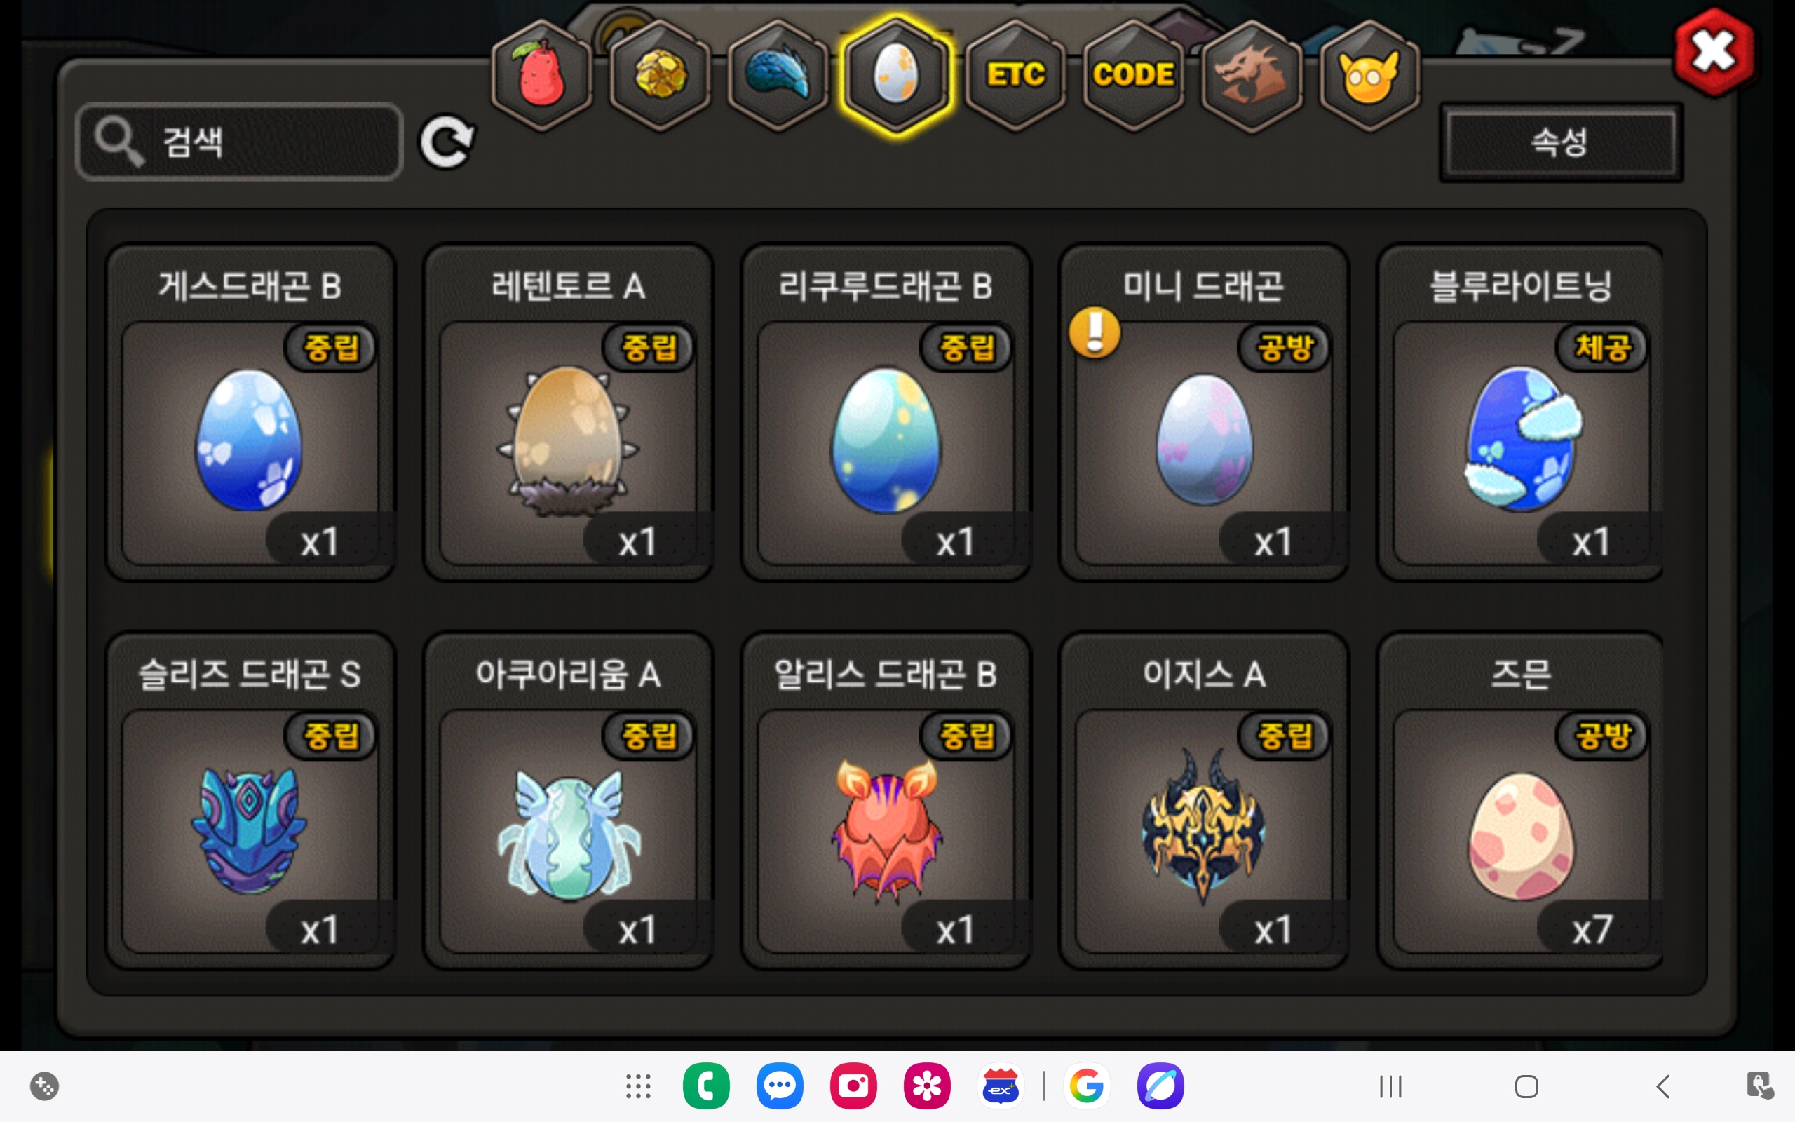Switch to the ETC tab
Image resolution: width=1795 pixels, height=1122 pixels.
click(1015, 76)
